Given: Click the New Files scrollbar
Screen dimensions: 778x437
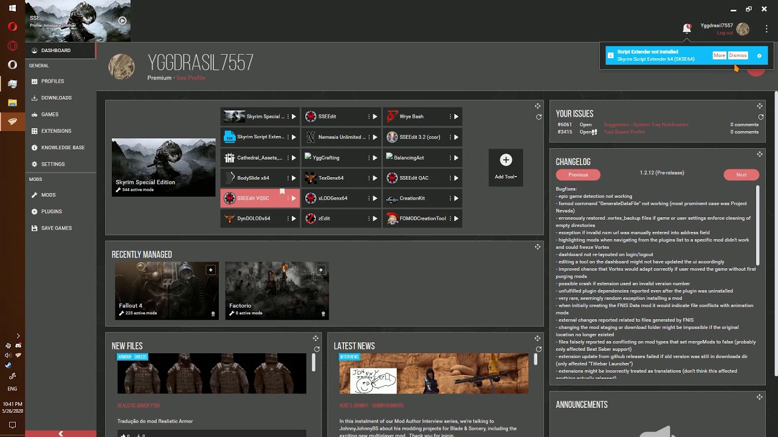Looking at the screenshot, I should (x=314, y=362).
